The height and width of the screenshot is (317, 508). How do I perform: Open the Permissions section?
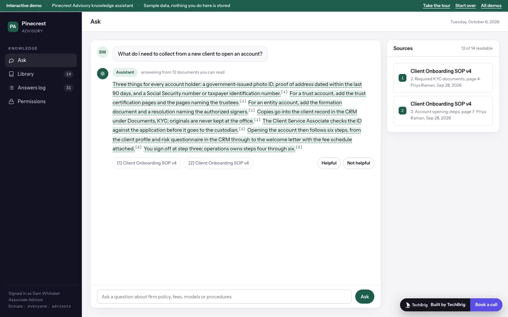pyautogui.click(x=41, y=101)
